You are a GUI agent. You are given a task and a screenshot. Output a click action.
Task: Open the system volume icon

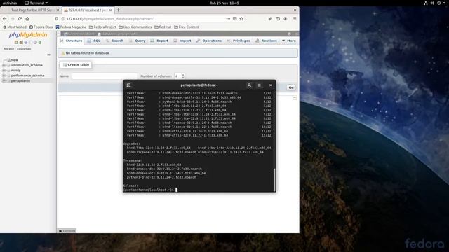point(432,3)
